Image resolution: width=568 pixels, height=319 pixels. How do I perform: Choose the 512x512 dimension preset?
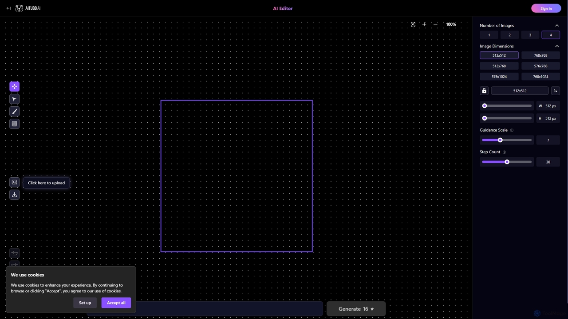click(x=499, y=55)
